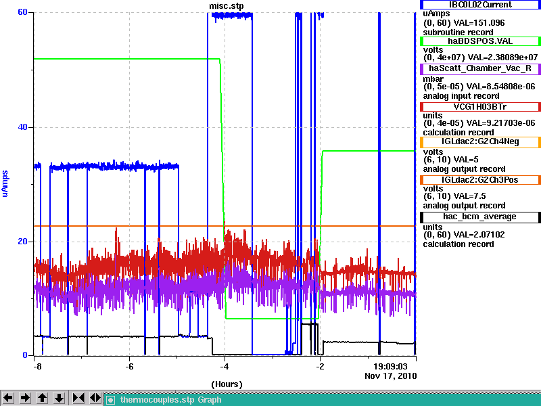Click the analog output record label under IGLdac2:G2Ch3Pos
This screenshot has width=541, height=406.
pos(465,206)
